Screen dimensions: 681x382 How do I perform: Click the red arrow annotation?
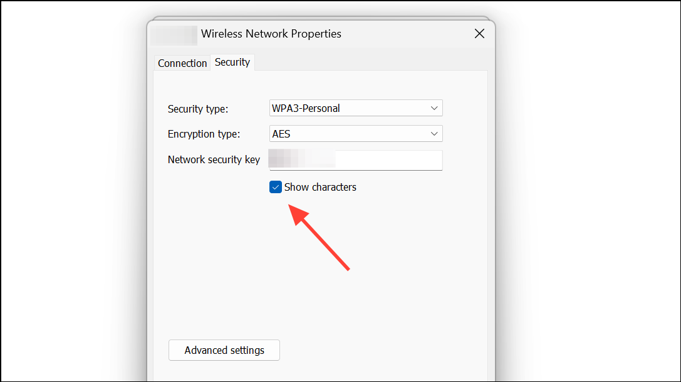pos(319,238)
